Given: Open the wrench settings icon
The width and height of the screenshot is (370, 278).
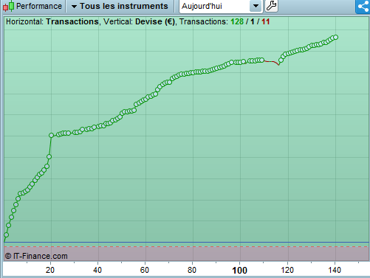Looking at the screenshot, I should click(x=271, y=6).
